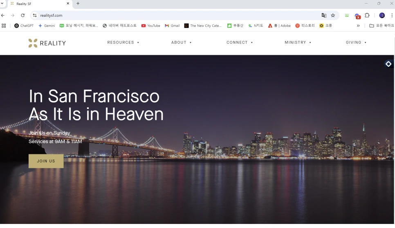
Task: Open the 부동산 bookmark
Action: click(235, 26)
